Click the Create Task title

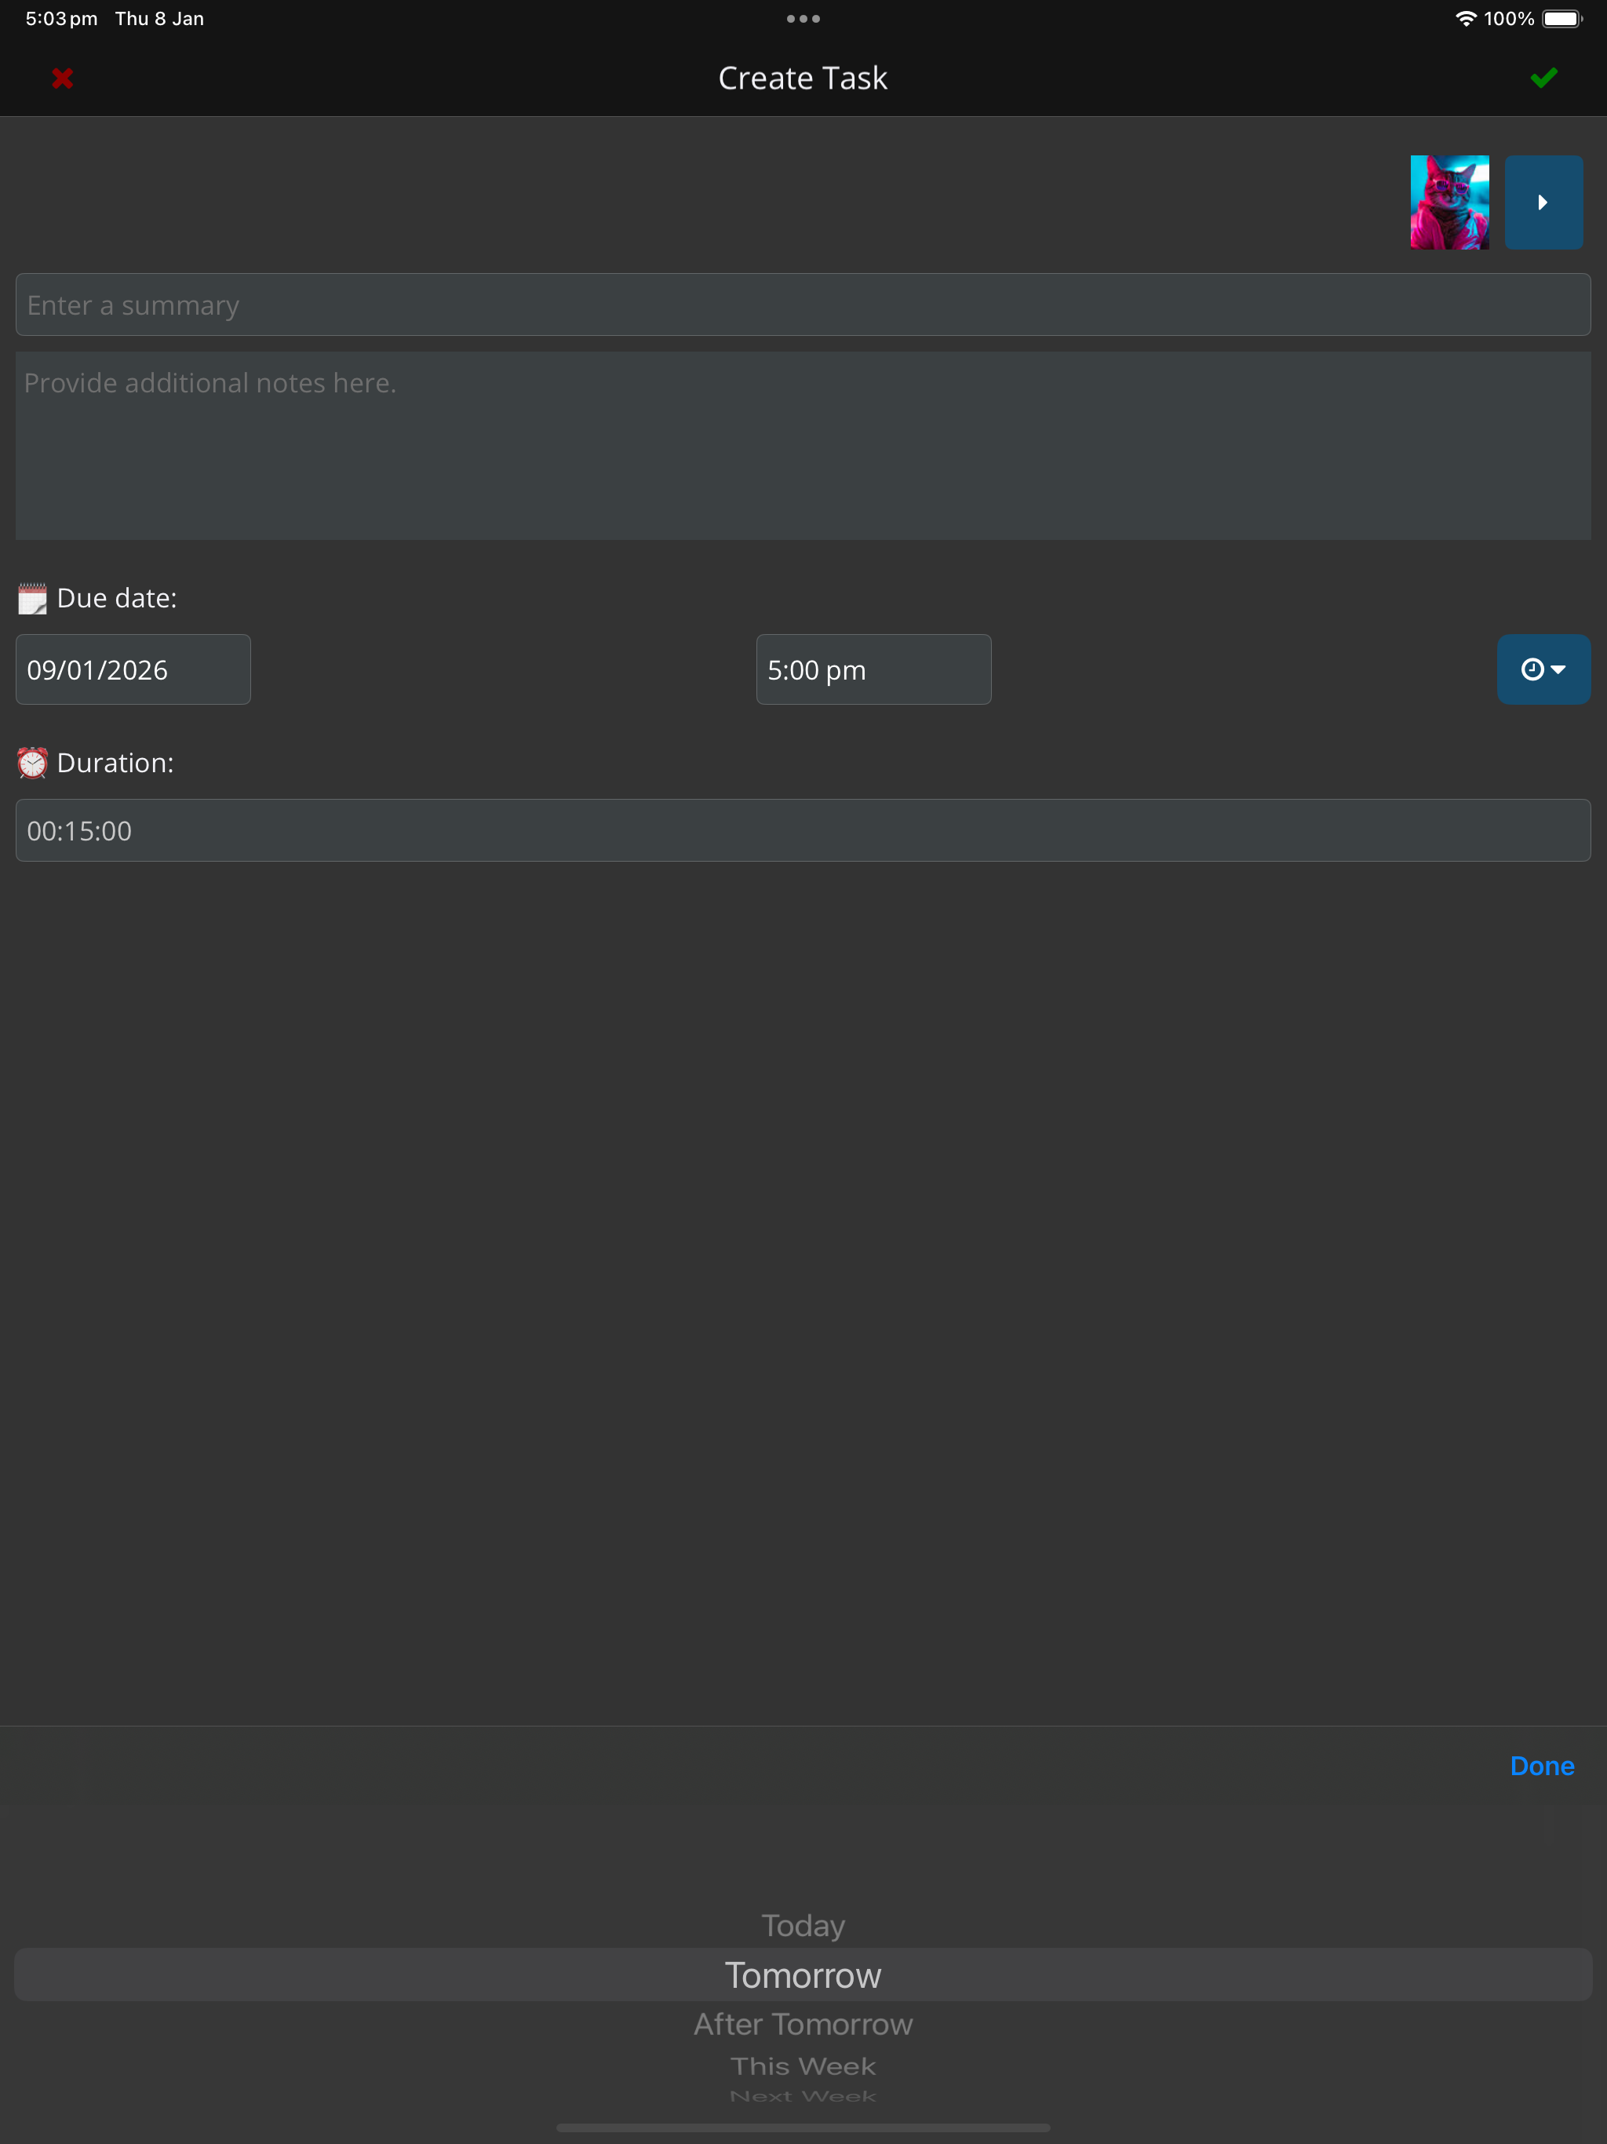coord(803,78)
